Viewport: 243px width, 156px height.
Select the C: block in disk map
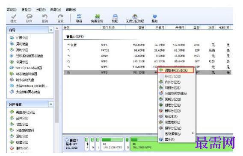click(x=113, y=144)
